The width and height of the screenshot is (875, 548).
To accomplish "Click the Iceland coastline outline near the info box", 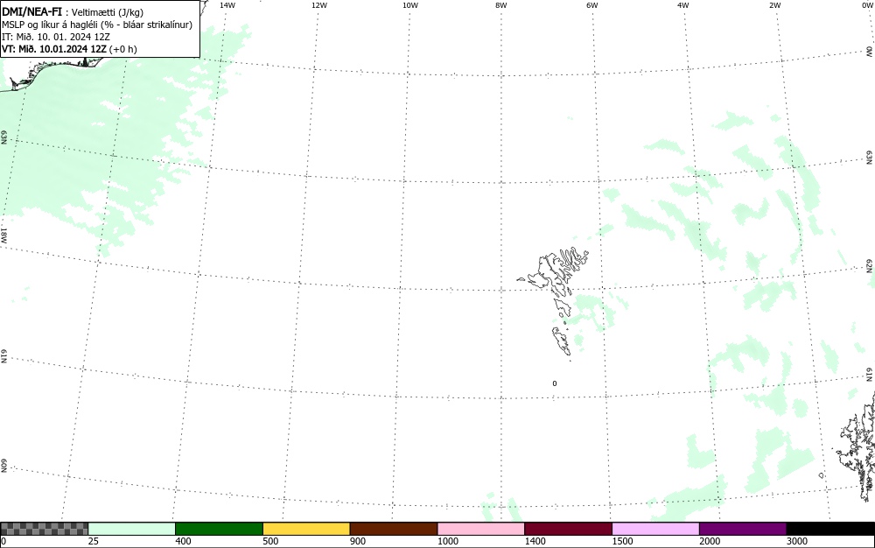I will tap(50, 74).
